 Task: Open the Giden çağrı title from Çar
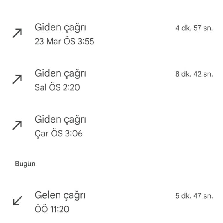(60, 119)
